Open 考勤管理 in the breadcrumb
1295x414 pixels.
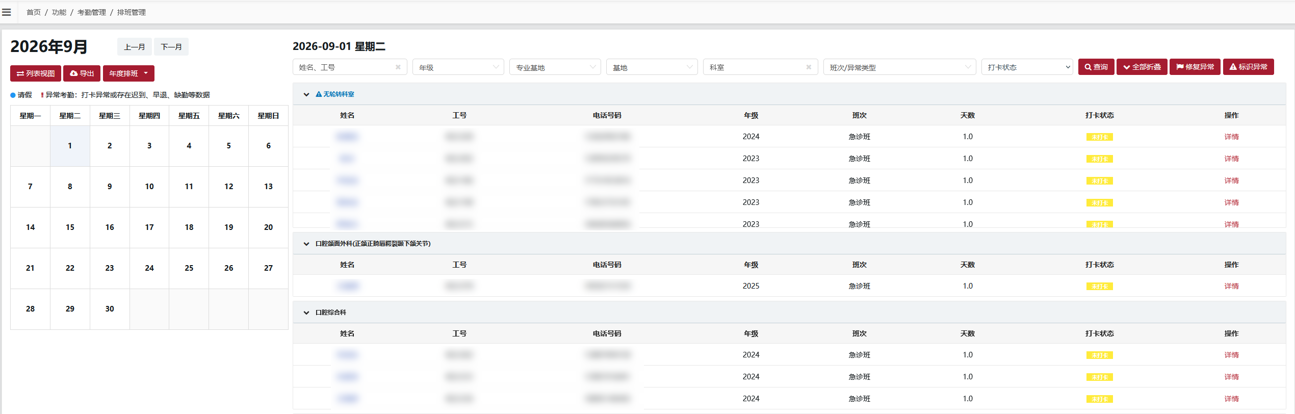(x=92, y=12)
